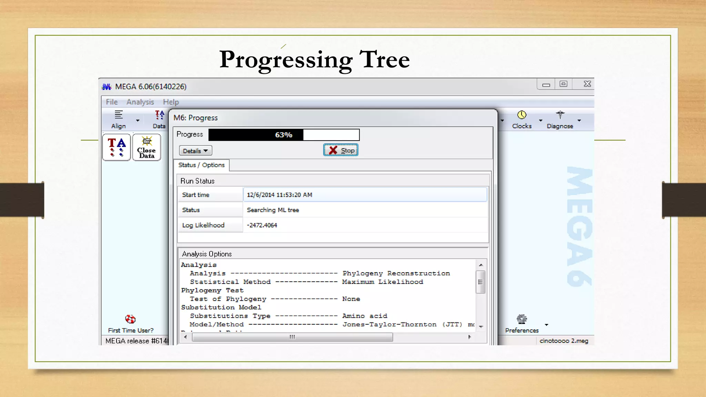The image size is (706, 397).
Task: Open Preferences gear icon
Action: (x=522, y=319)
